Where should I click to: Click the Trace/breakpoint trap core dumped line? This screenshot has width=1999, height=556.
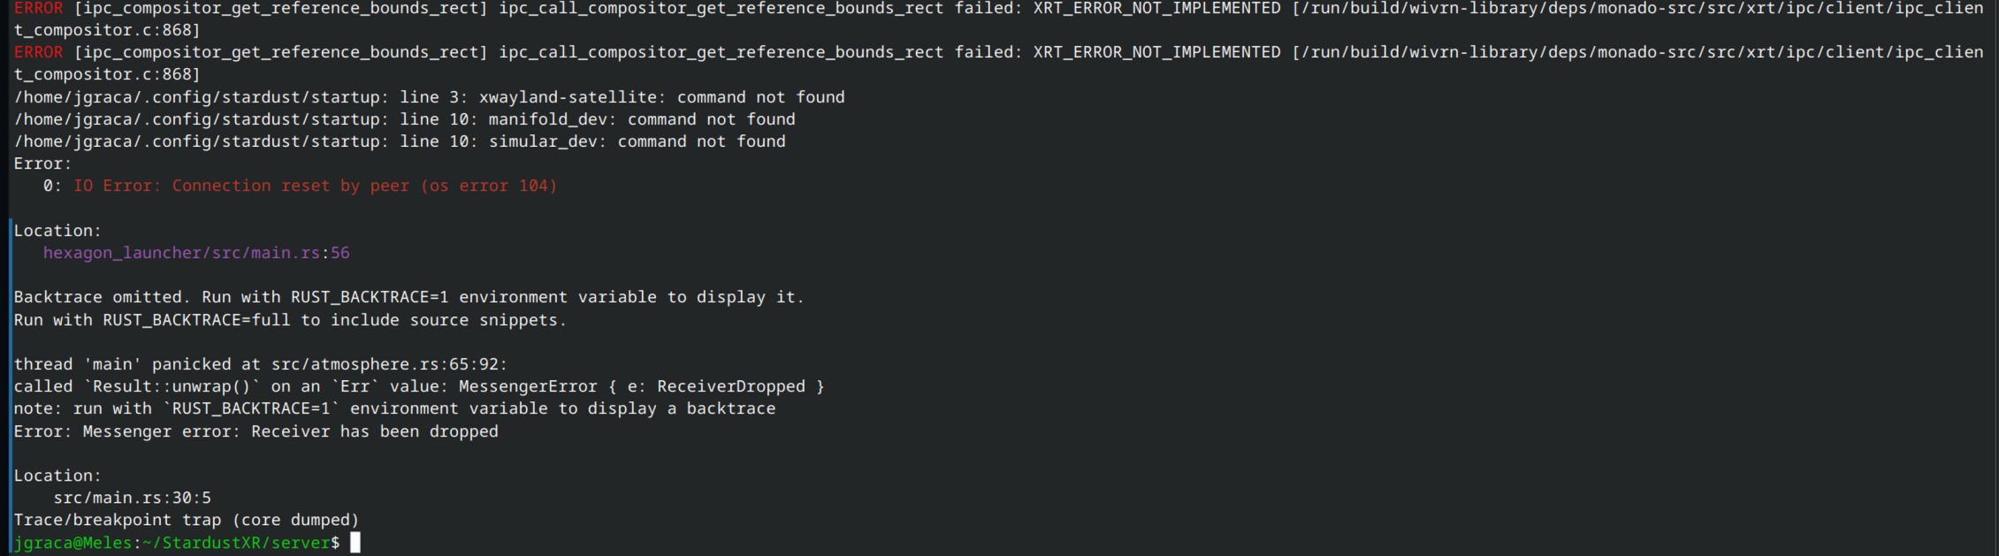point(187,520)
